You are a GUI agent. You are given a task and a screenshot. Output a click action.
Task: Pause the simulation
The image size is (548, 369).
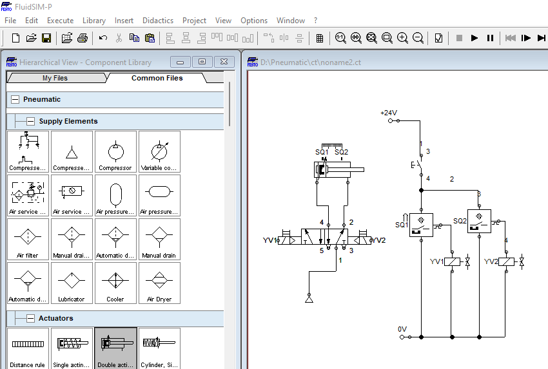tap(491, 38)
